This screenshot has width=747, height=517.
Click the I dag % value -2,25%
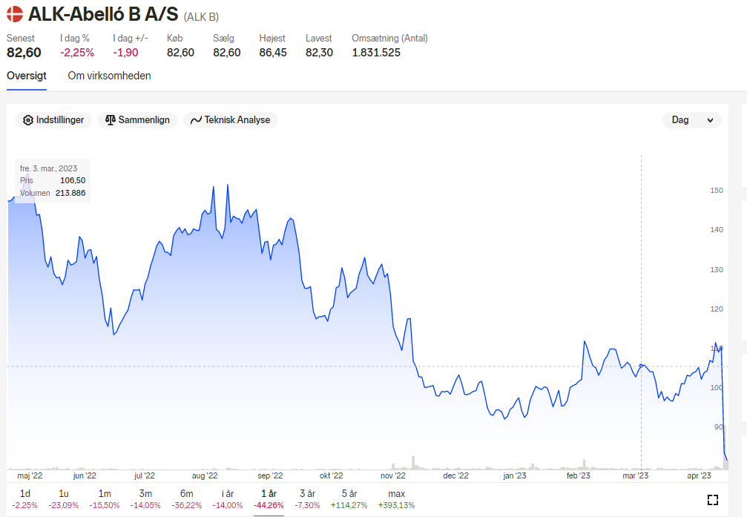pyautogui.click(x=76, y=53)
